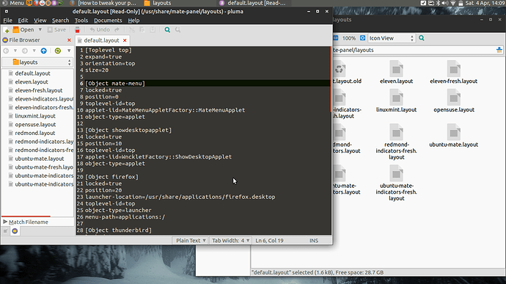Create a new document in pluma toolbar
Image resolution: width=506 pixels, height=284 pixels.
coord(7,30)
